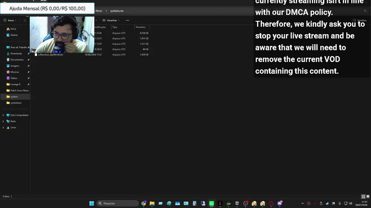371x208 pixels.
Task: Click the 1.915 KB size cell
Action: point(144,39)
